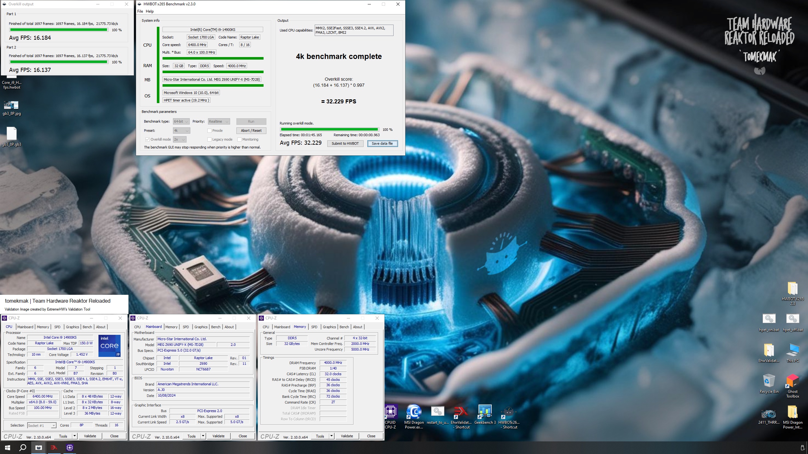Click the Submit to HWBOT button
The image size is (808, 454).
345,143
